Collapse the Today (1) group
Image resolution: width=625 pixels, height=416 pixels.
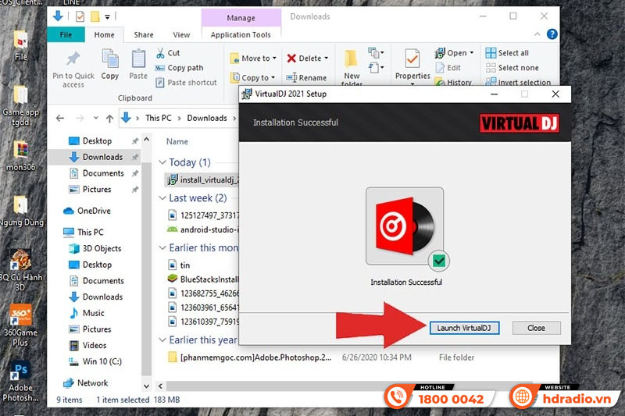coord(163,163)
